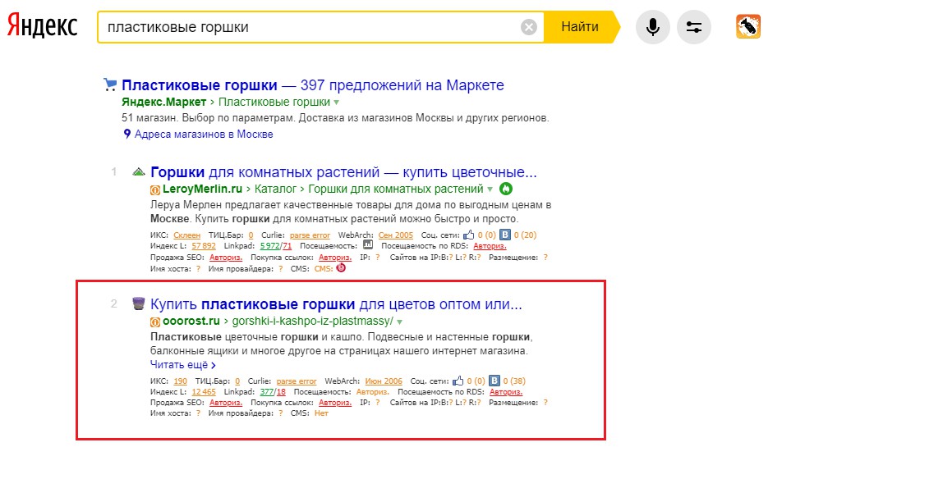Open the Горшки для комнатных растений title
929x479 pixels.
(x=343, y=172)
